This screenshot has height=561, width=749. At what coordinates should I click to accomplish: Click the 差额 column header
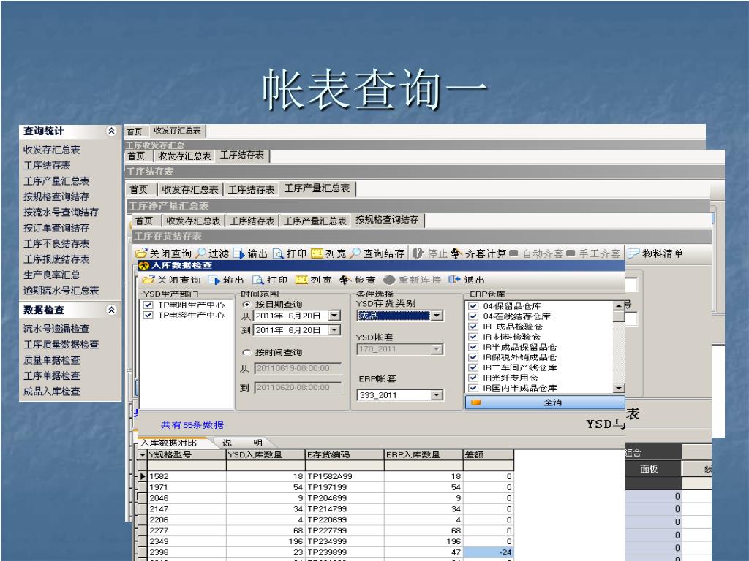tap(488, 454)
